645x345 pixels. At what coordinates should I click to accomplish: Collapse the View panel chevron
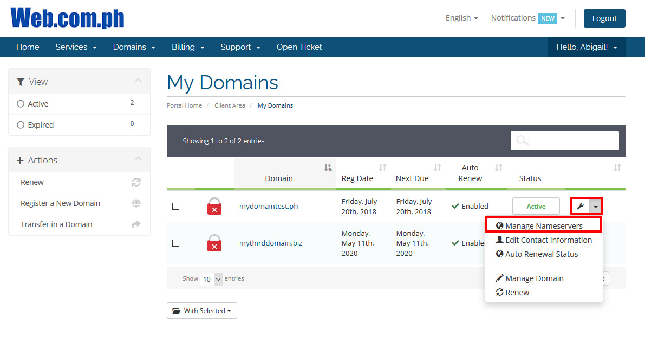pyautogui.click(x=138, y=80)
